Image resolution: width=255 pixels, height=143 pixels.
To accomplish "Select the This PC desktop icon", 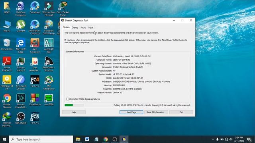I will click(7, 26).
